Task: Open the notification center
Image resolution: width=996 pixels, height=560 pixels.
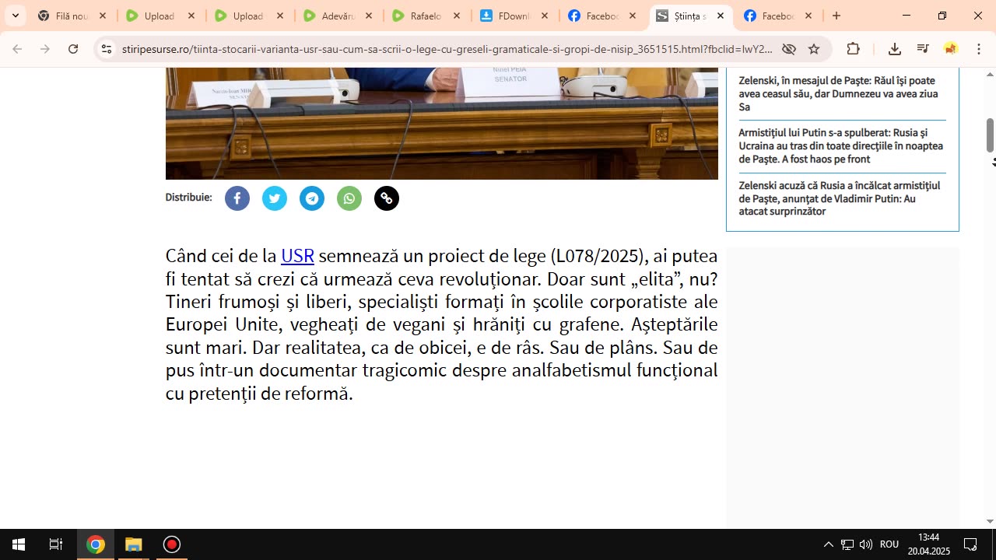Action: pos(971,544)
